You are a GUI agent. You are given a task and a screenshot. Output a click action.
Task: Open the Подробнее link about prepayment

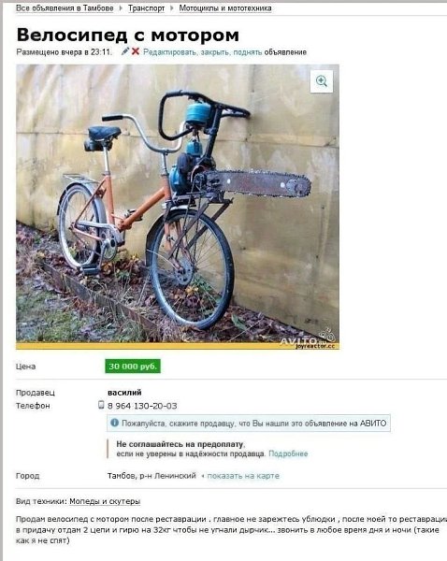pyautogui.click(x=288, y=453)
